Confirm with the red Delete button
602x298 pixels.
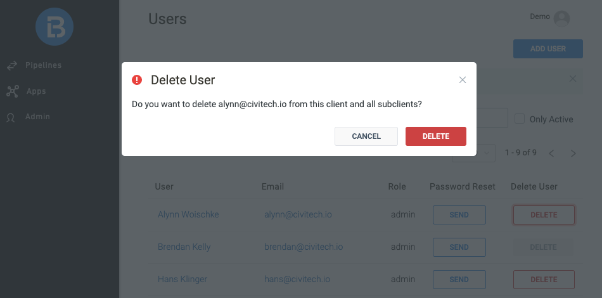[x=436, y=136]
